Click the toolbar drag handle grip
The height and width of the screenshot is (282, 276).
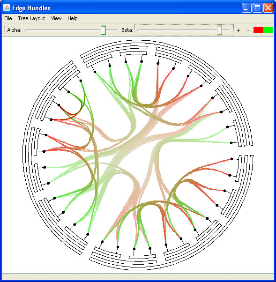(x=4, y=30)
